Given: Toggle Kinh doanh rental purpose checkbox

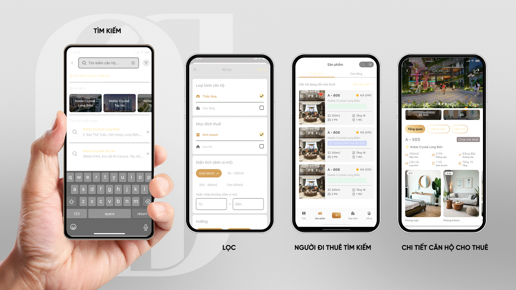Looking at the screenshot, I should [x=261, y=135].
